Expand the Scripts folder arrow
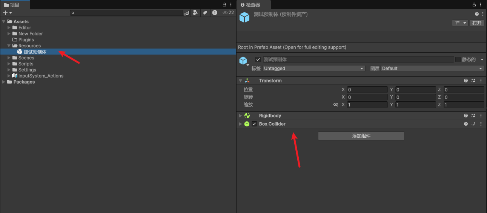This screenshot has width=487, height=213. 9,64
